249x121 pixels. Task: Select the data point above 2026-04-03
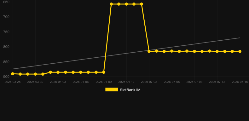point(58,72)
